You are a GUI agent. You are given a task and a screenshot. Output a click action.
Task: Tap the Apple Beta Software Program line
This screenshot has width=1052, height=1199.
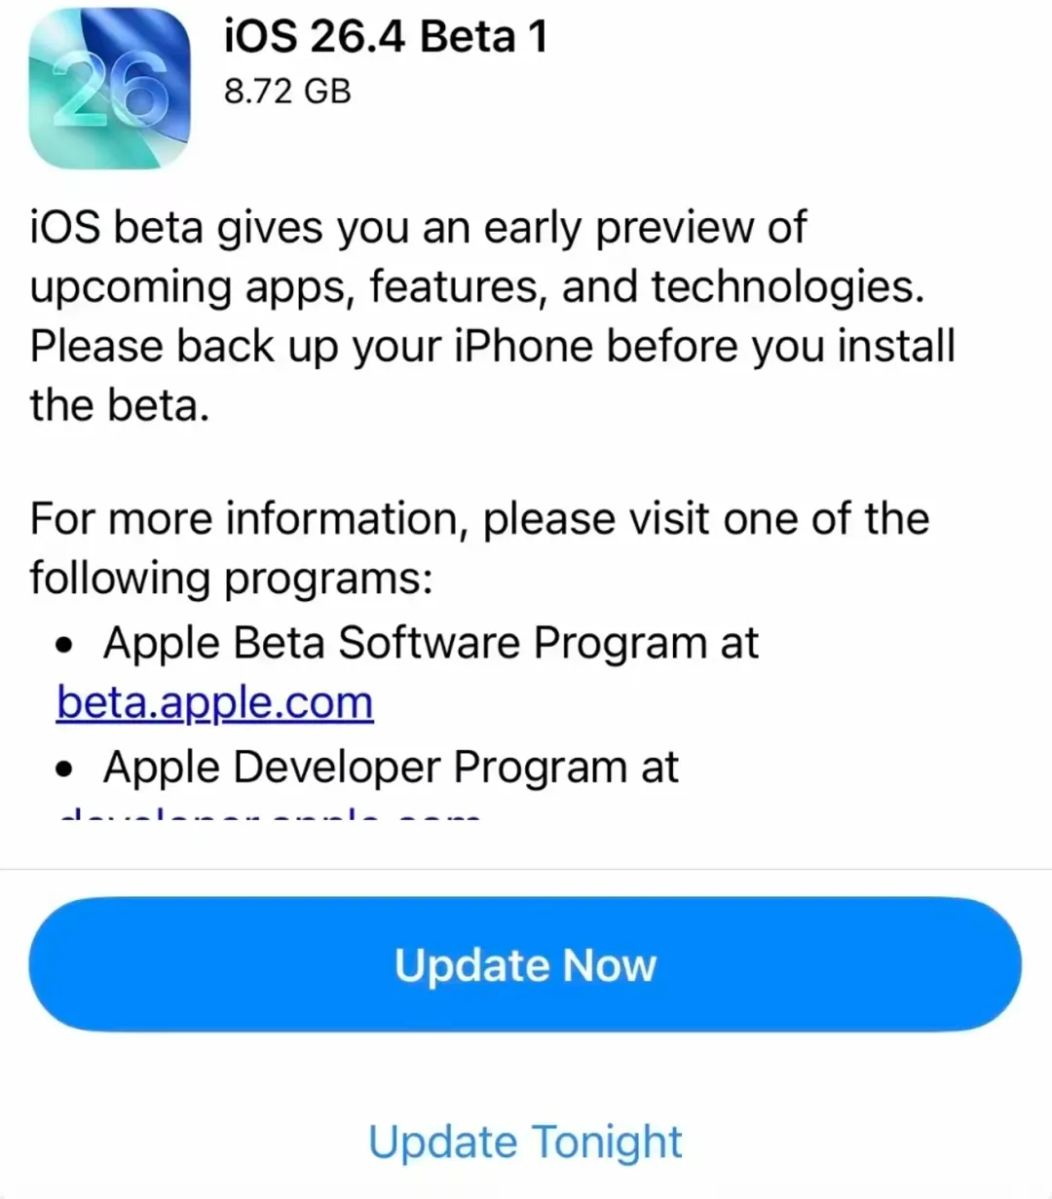pyautogui.click(x=431, y=644)
